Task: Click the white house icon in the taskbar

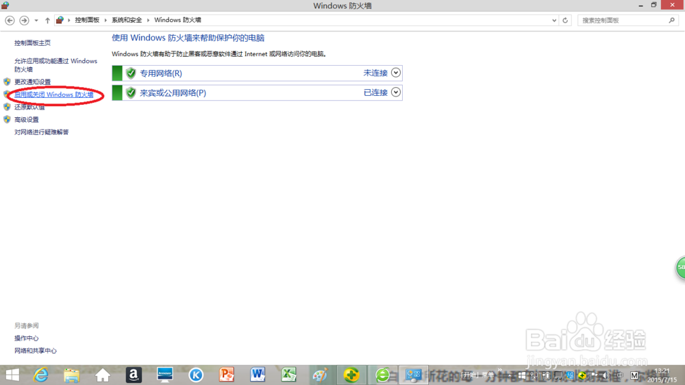Action: (103, 375)
